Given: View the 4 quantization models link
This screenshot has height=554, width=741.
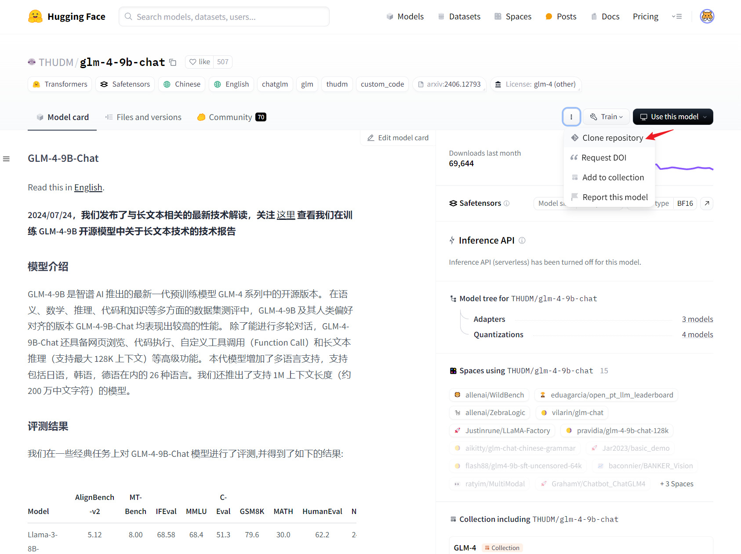Looking at the screenshot, I should (697, 334).
